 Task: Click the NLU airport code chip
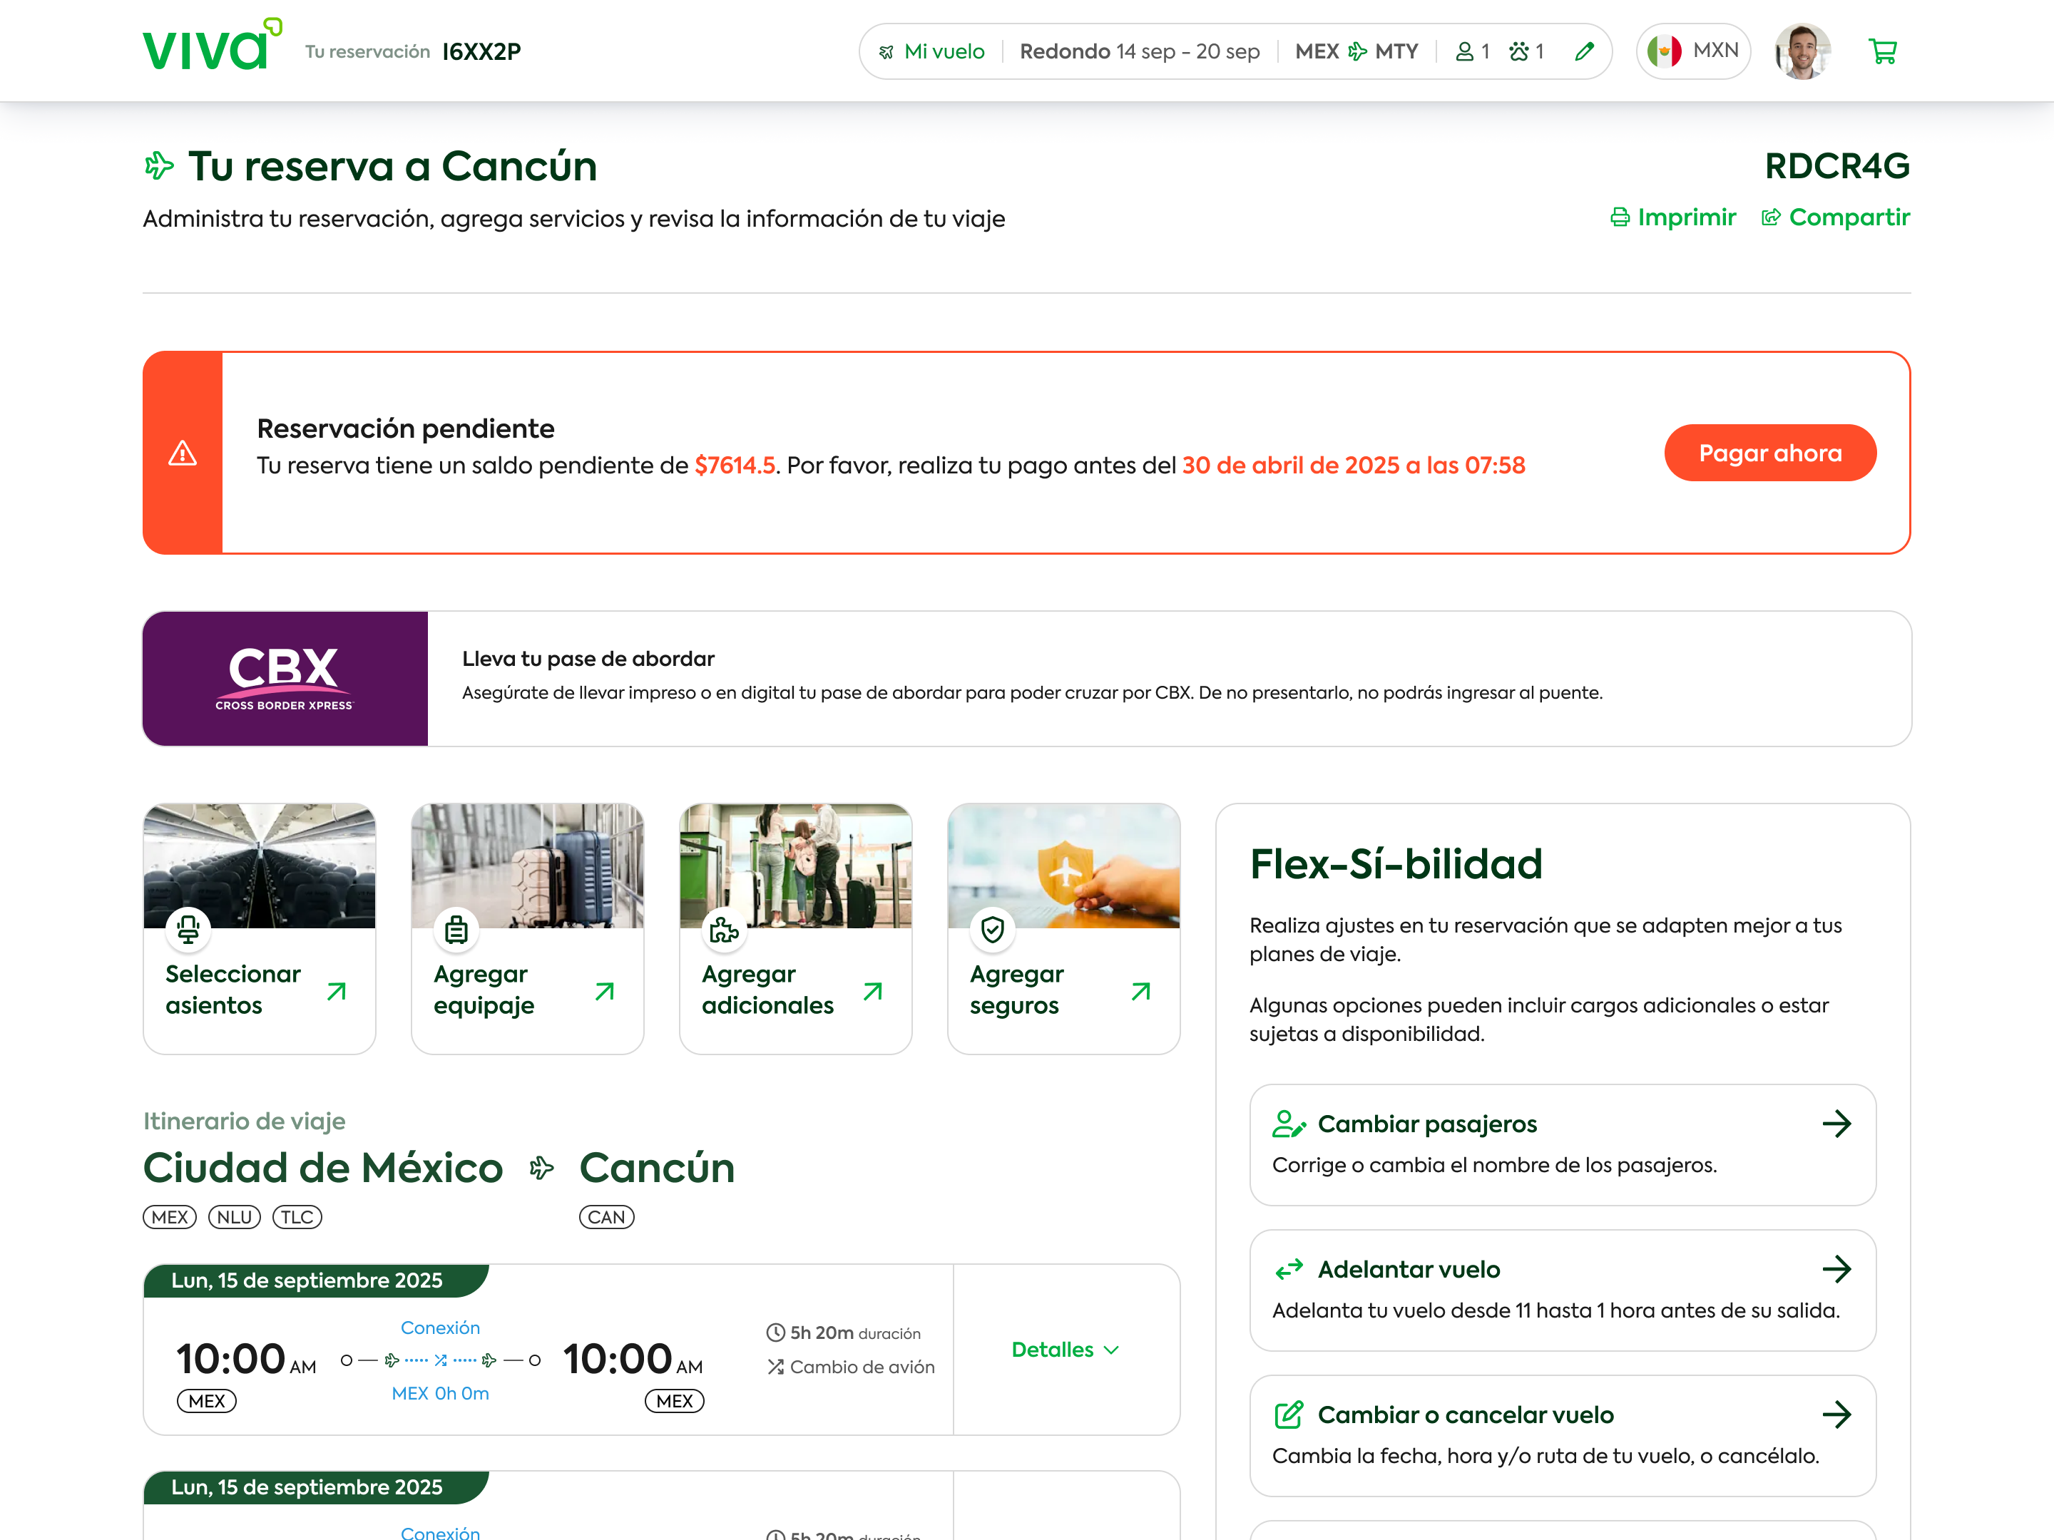click(x=234, y=1217)
